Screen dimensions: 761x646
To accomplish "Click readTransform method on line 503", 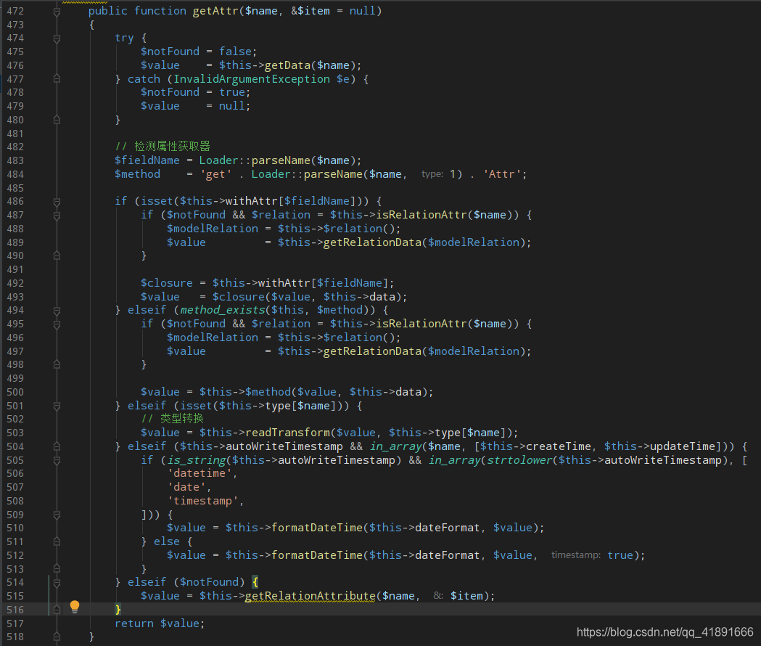I will 287,433.
